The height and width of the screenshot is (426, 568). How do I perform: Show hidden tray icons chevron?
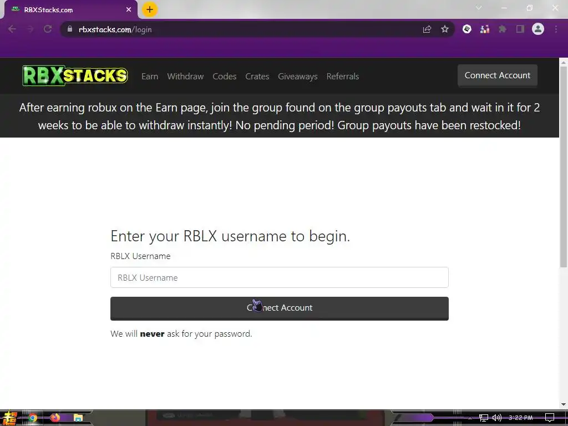click(x=470, y=418)
